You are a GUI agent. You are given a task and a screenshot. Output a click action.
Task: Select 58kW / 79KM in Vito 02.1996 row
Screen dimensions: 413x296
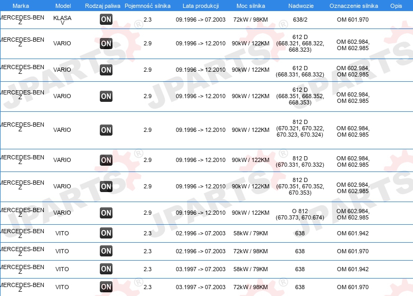(250, 233)
